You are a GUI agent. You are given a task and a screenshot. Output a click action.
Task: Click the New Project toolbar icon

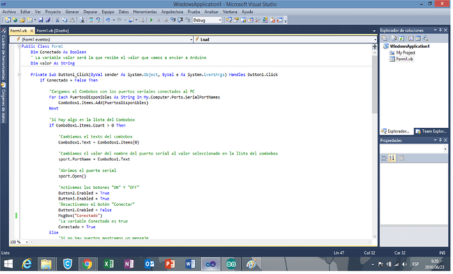click(x=8, y=20)
